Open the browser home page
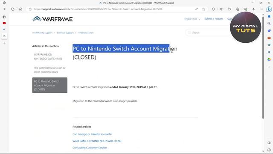Image resolution: width=273 pixels, height=154 pixels. [20, 9]
